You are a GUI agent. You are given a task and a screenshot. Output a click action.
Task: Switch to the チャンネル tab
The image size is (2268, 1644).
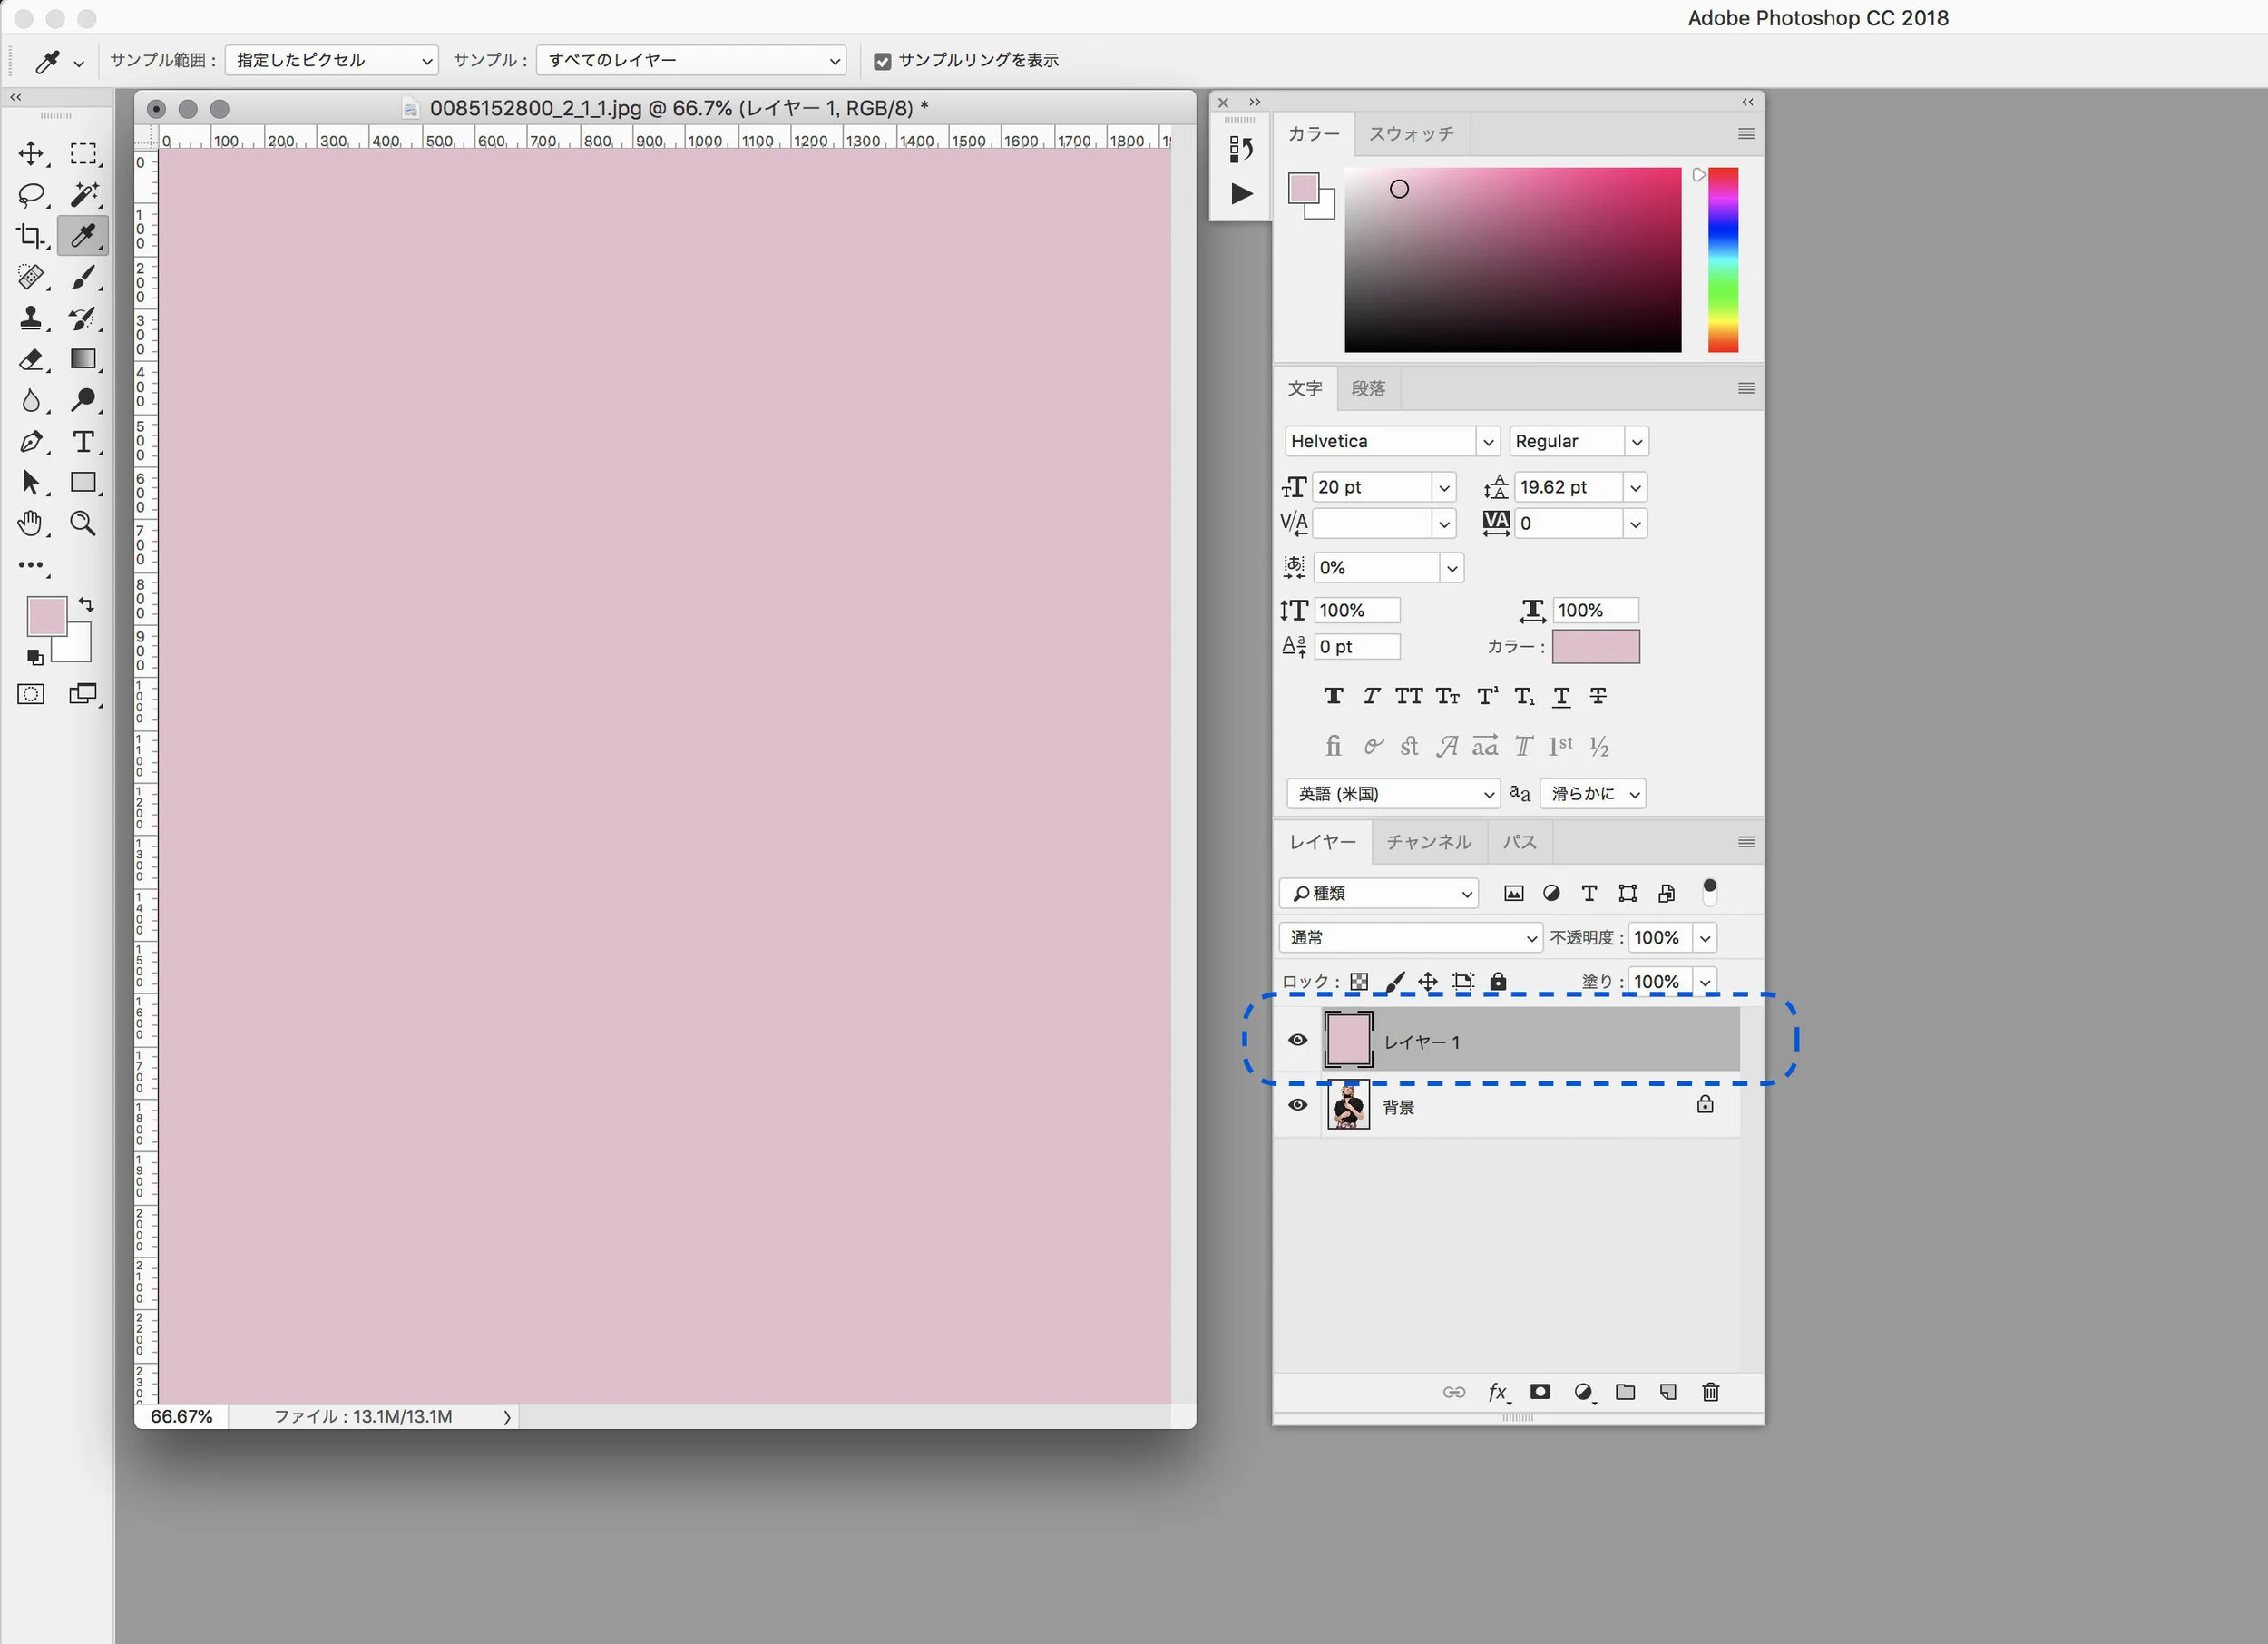click(x=1428, y=842)
